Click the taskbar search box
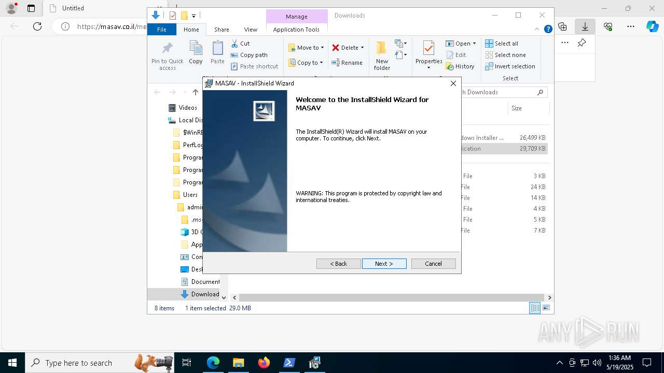Image resolution: width=664 pixels, height=373 pixels. pos(99,363)
